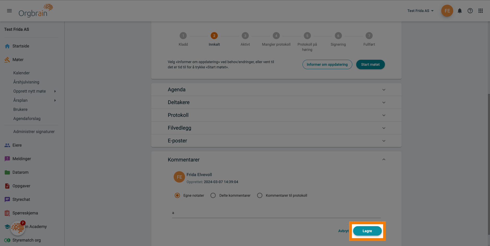Click the Datarom folder icon
490x246 pixels.
7,172
